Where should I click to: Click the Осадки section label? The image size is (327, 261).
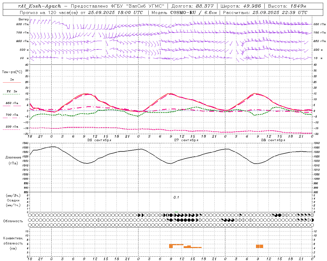coord(13,200)
